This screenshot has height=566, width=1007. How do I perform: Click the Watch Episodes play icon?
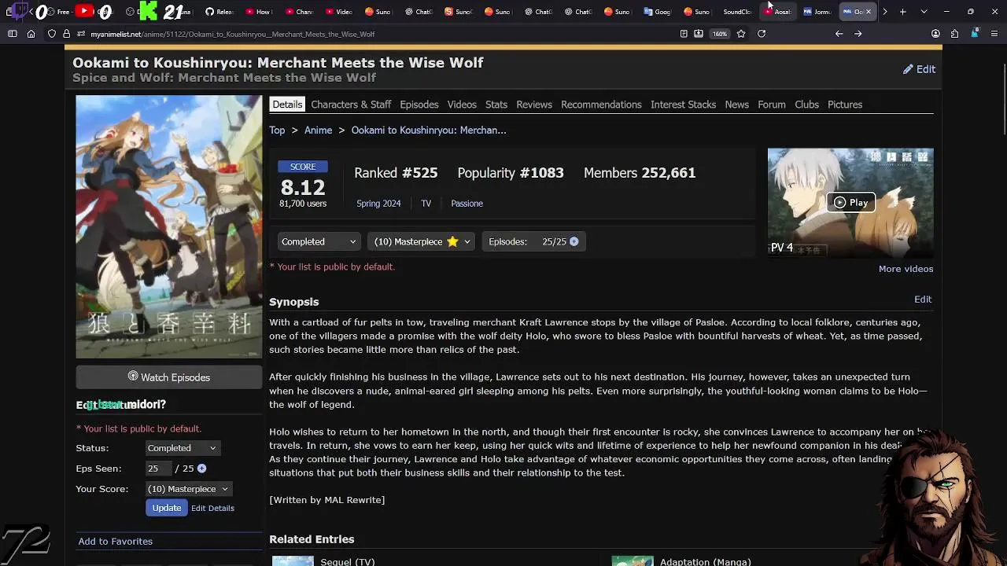133,377
